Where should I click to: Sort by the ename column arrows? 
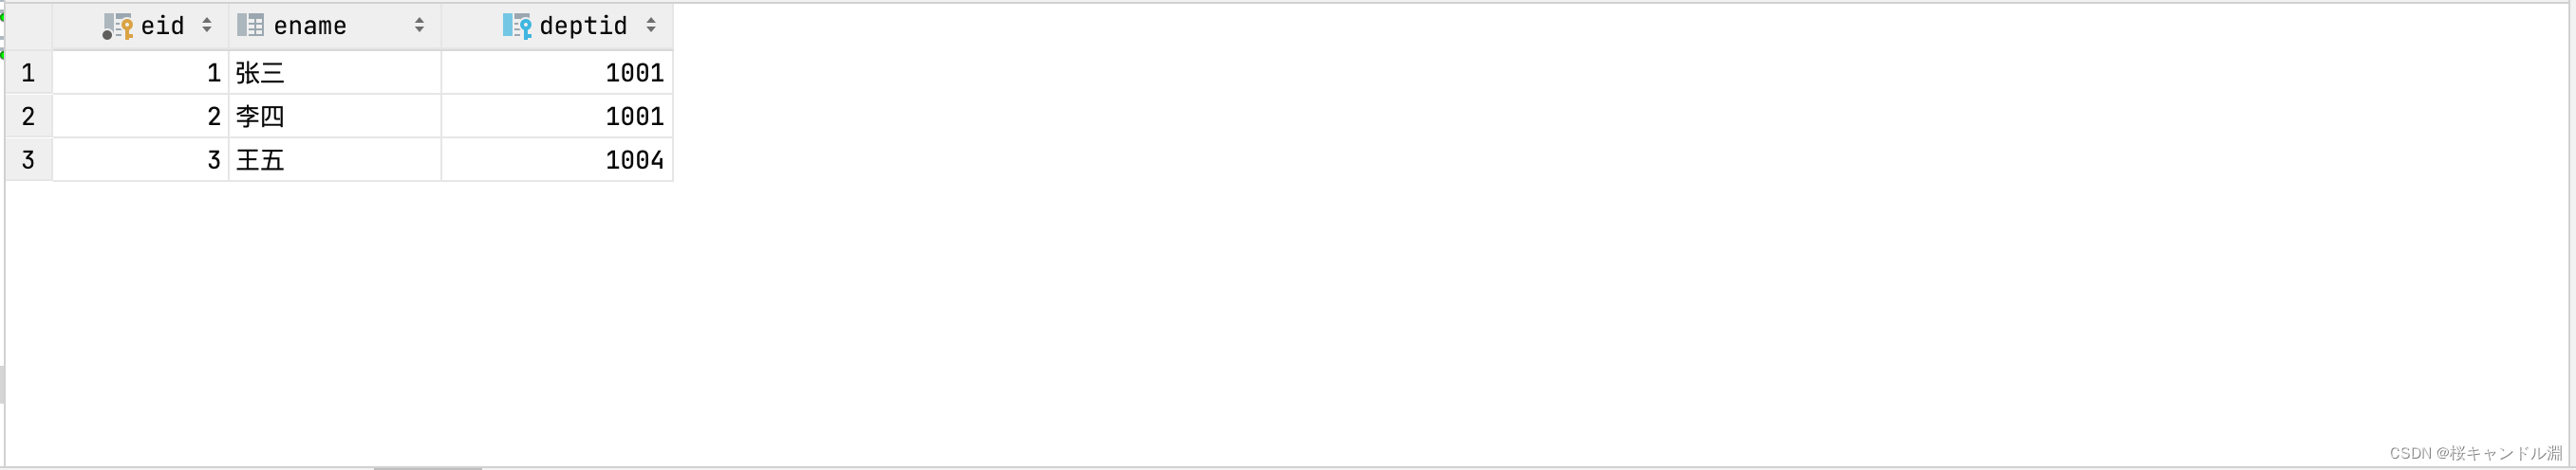(419, 25)
